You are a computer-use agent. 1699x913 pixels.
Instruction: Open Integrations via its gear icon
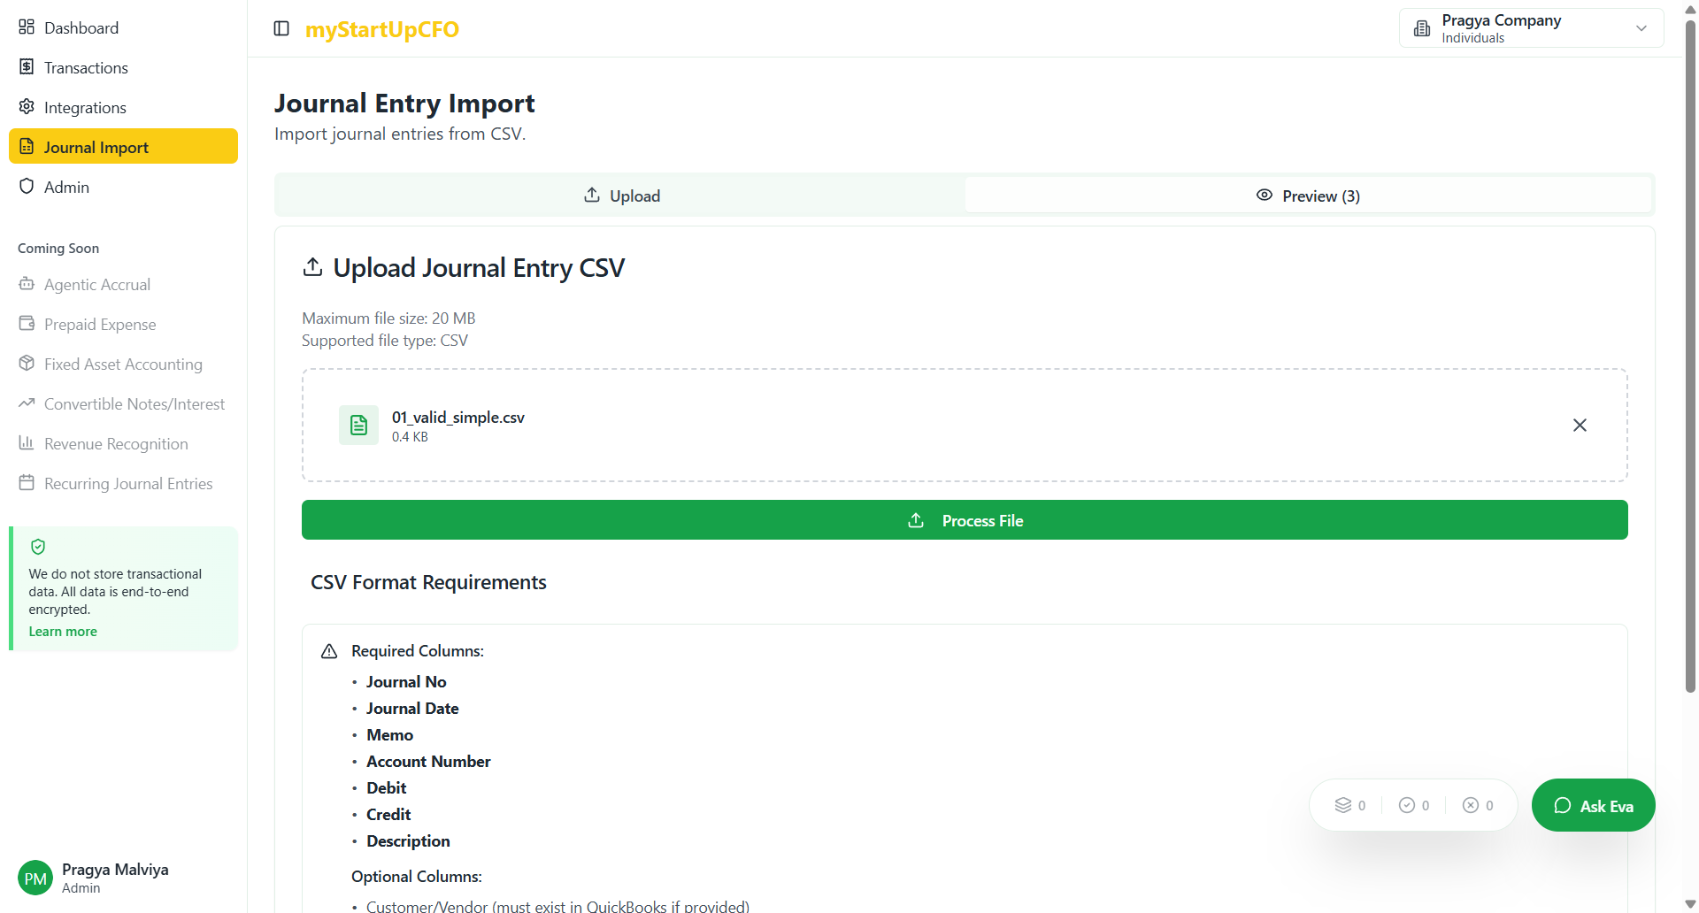[27, 107]
